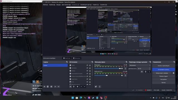The image size is (178, 100).
Task: Click the Источники list scrollbar
Action: pyautogui.click(x=93, y=70)
